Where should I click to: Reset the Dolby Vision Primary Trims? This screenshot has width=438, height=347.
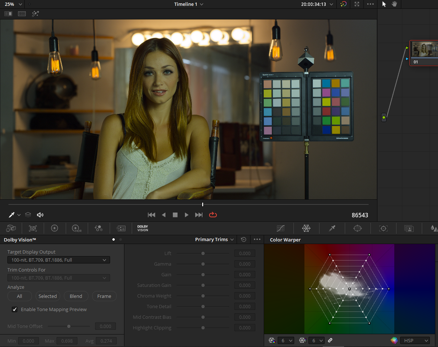(x=244, y=239)
